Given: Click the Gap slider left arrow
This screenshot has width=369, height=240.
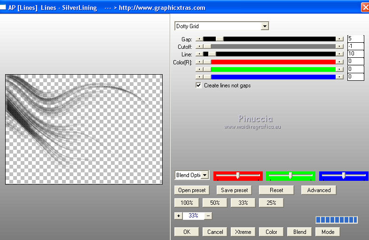Looking at the screenshot, I should point(199,39).
